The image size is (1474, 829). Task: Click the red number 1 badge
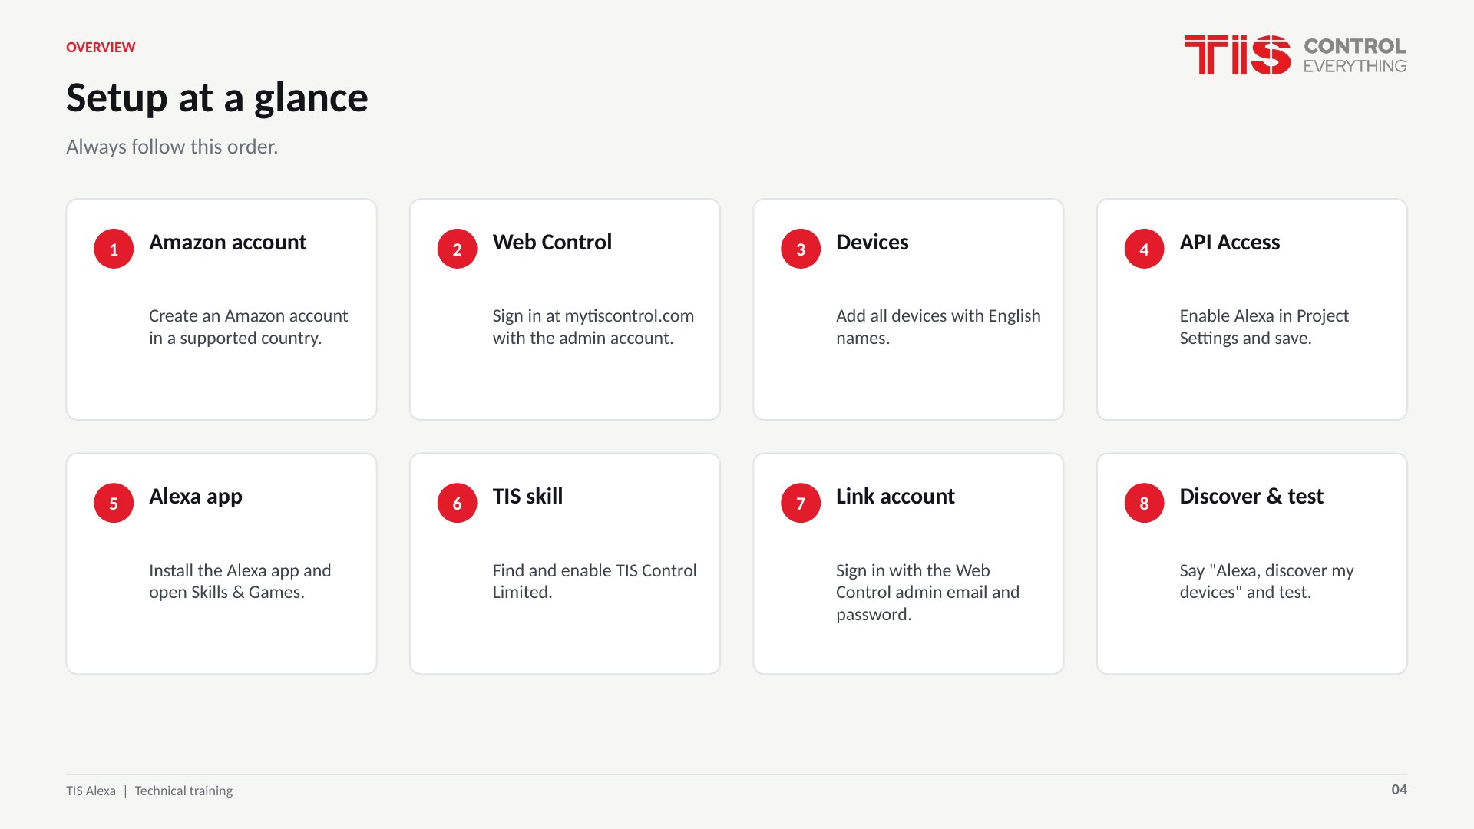click(114, 249)
